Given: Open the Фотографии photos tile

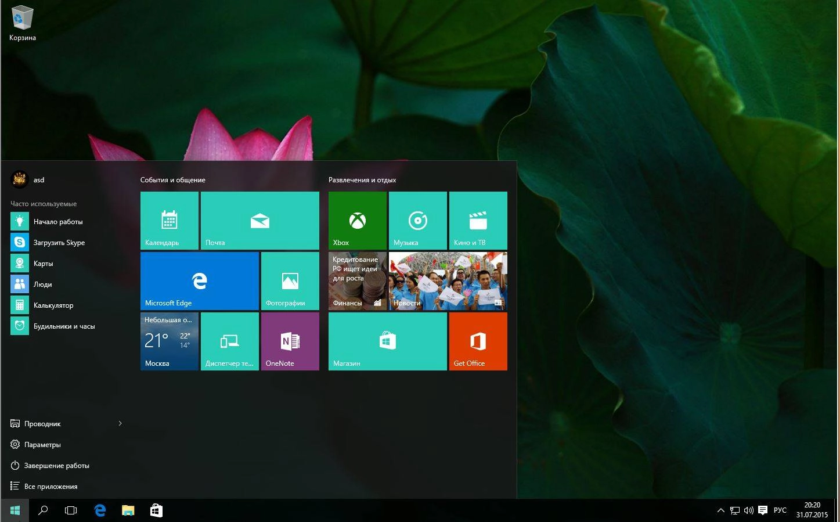Looking at the screenshot, I should point(290,281).
